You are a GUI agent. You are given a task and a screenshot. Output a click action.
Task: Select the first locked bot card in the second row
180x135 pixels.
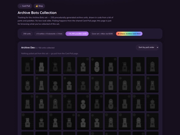pyautogui.click(x=28, y=84)
